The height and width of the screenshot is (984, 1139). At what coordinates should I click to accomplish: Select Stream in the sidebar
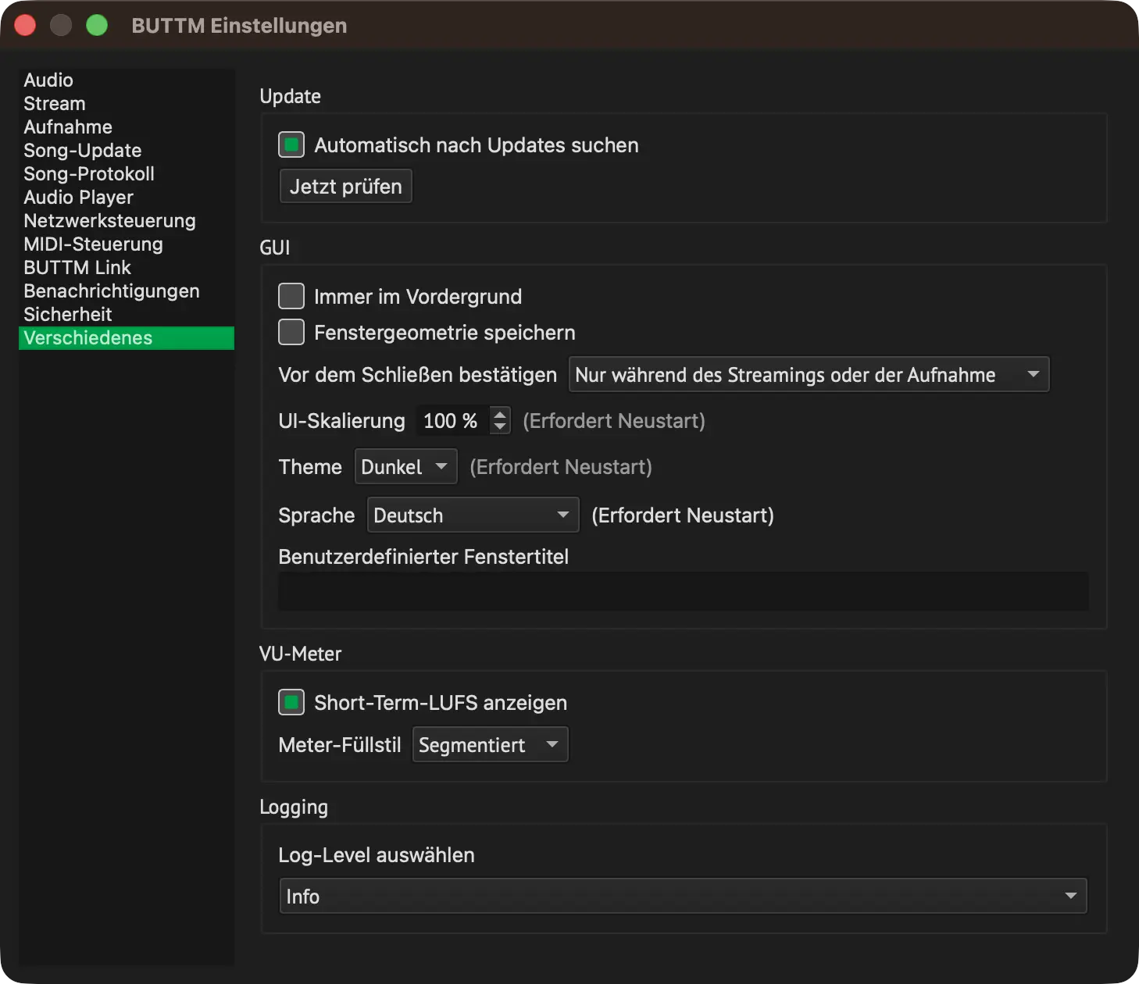[x=127, y=104]
